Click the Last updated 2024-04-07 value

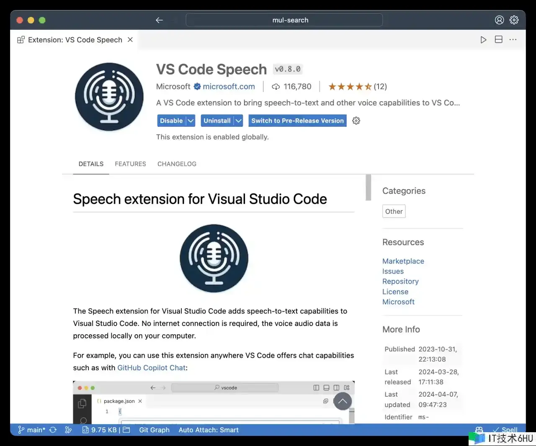point(438,400)
